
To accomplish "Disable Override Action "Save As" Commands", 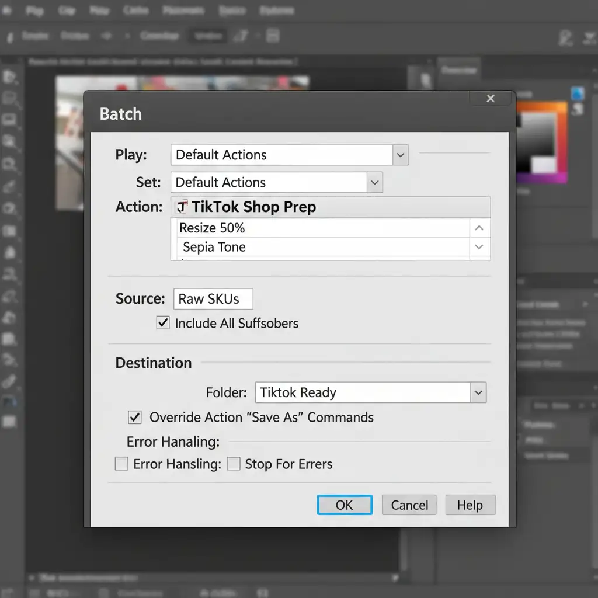I will (135, 417).
